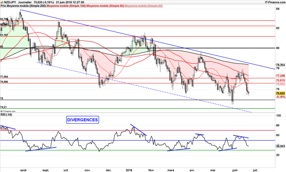The width and height of the screenshot is (286, 172).
Task: Click the 38,063 current RSI value
Action: [281, 146]
